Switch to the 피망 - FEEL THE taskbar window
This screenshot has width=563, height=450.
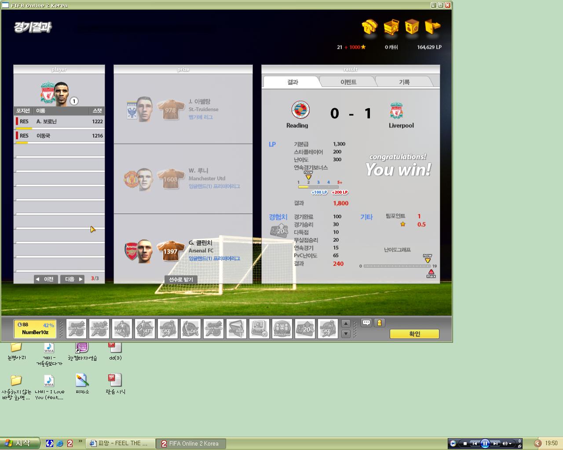click(x=121, y=443)
